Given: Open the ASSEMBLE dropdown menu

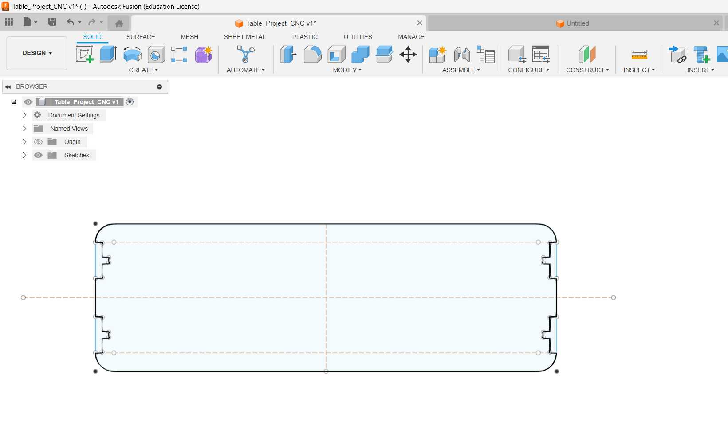Looking at the screenshot, I should click(x=461, y=70).
